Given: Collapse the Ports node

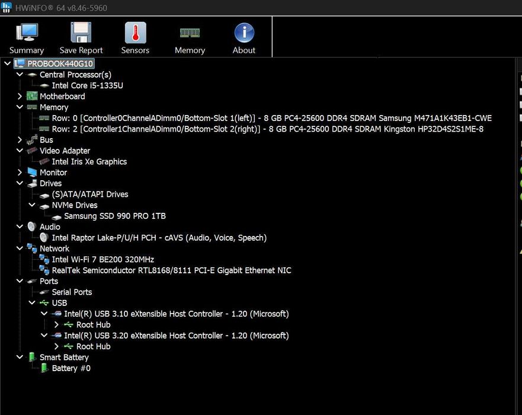Looking at the screenshot, I should 20,281.
